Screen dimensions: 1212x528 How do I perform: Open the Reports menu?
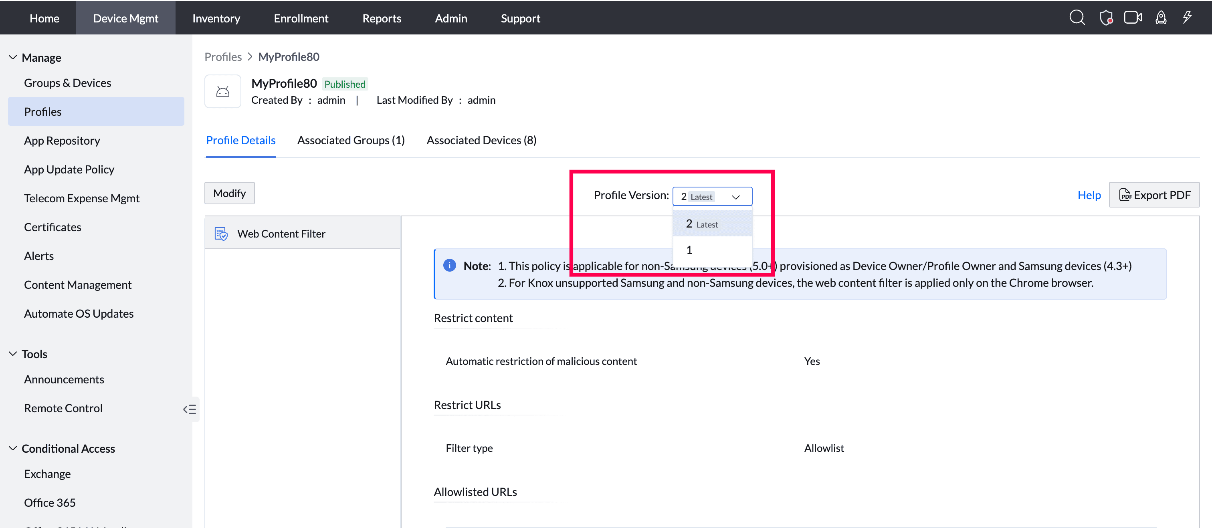(382, 18)
